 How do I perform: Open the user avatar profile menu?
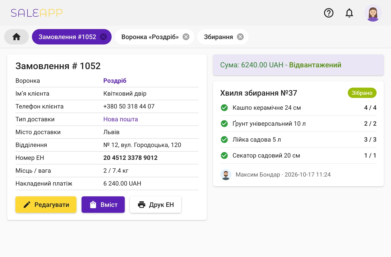click(x=373, y=13)
